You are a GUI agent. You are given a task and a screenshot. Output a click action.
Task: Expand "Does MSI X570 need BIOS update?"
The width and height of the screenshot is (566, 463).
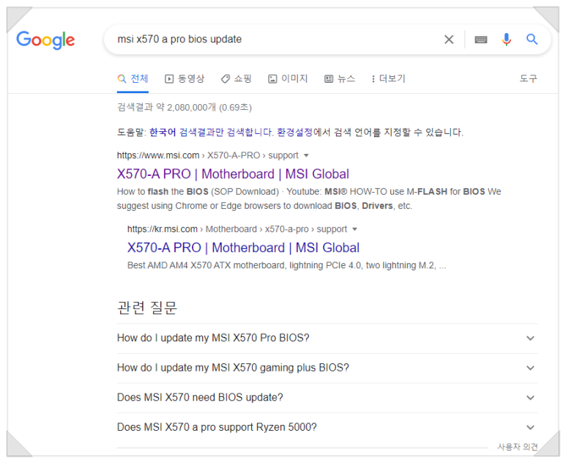327,398
